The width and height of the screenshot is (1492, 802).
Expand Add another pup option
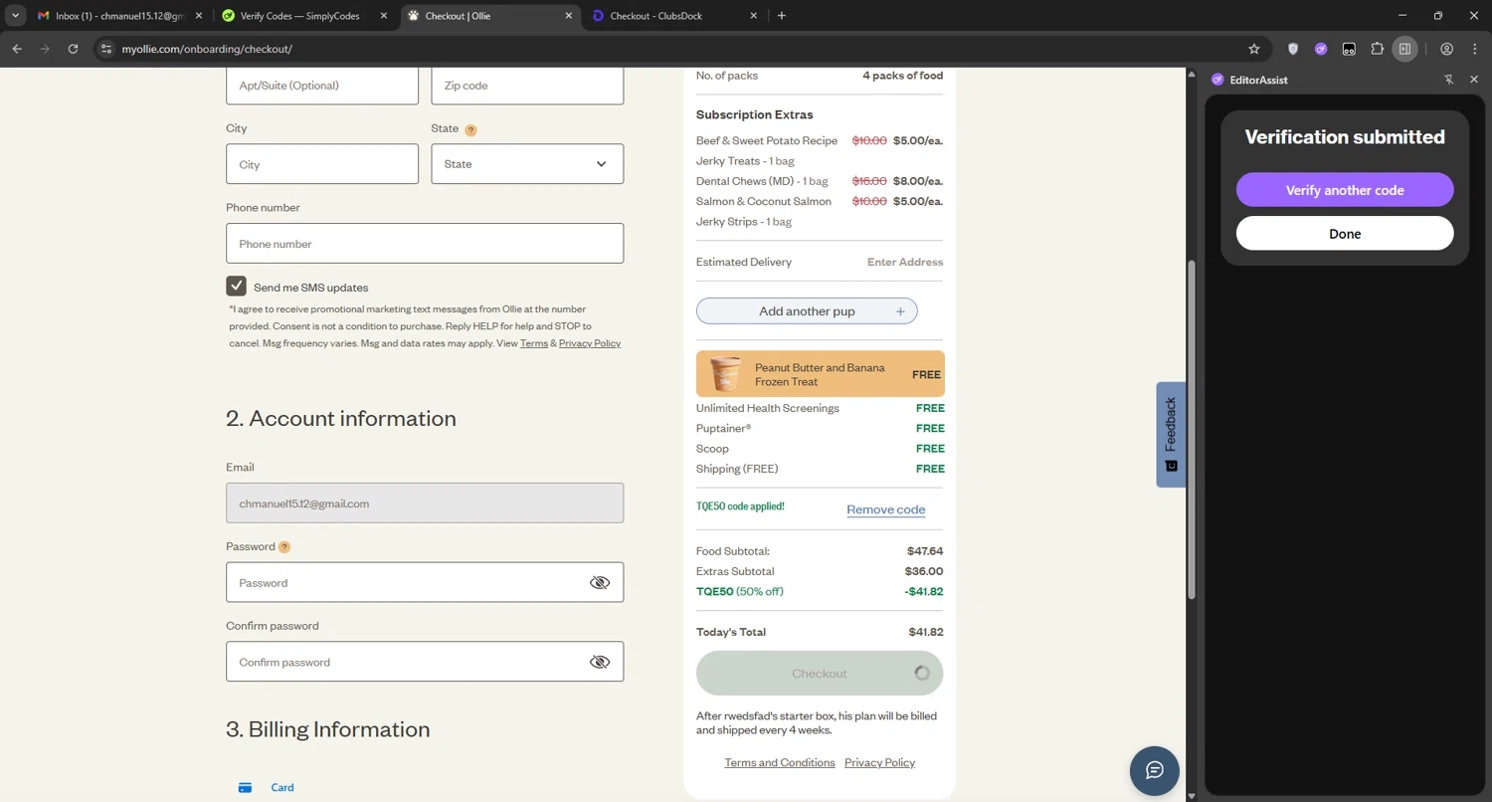click(x=807, y=311)
